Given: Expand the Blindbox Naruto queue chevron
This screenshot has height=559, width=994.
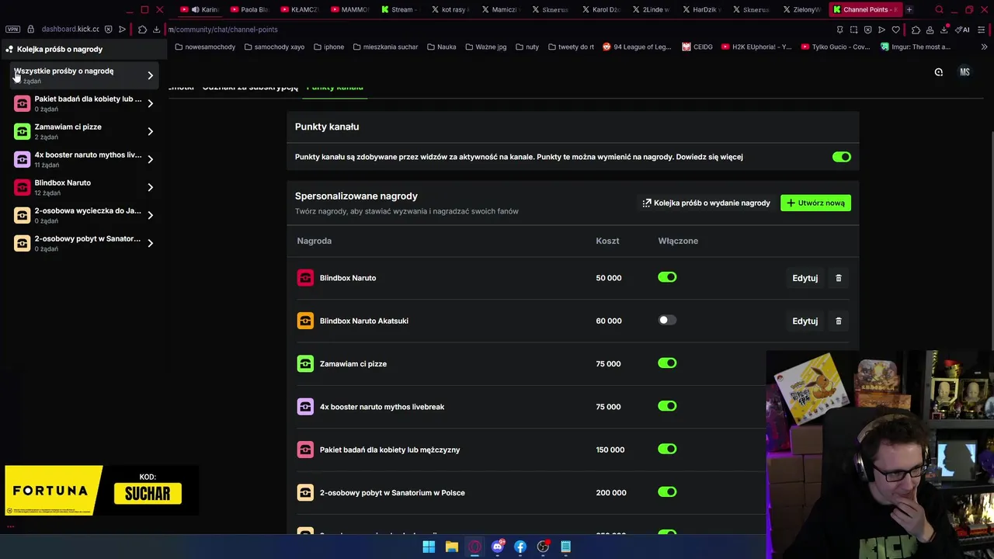Looking at the screenshot, I should tap(151, 187).
